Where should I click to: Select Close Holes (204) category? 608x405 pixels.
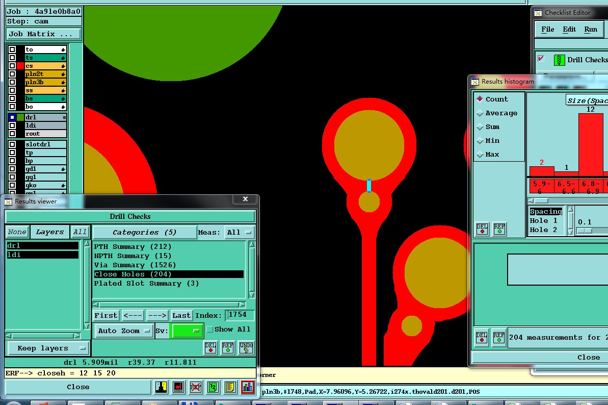pyautogui.click(x=169, y=274)
